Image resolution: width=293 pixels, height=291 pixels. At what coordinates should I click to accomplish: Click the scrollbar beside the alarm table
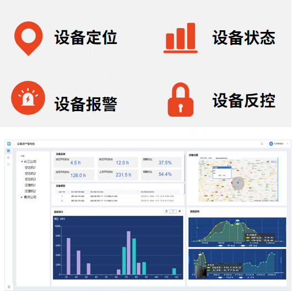185,189
